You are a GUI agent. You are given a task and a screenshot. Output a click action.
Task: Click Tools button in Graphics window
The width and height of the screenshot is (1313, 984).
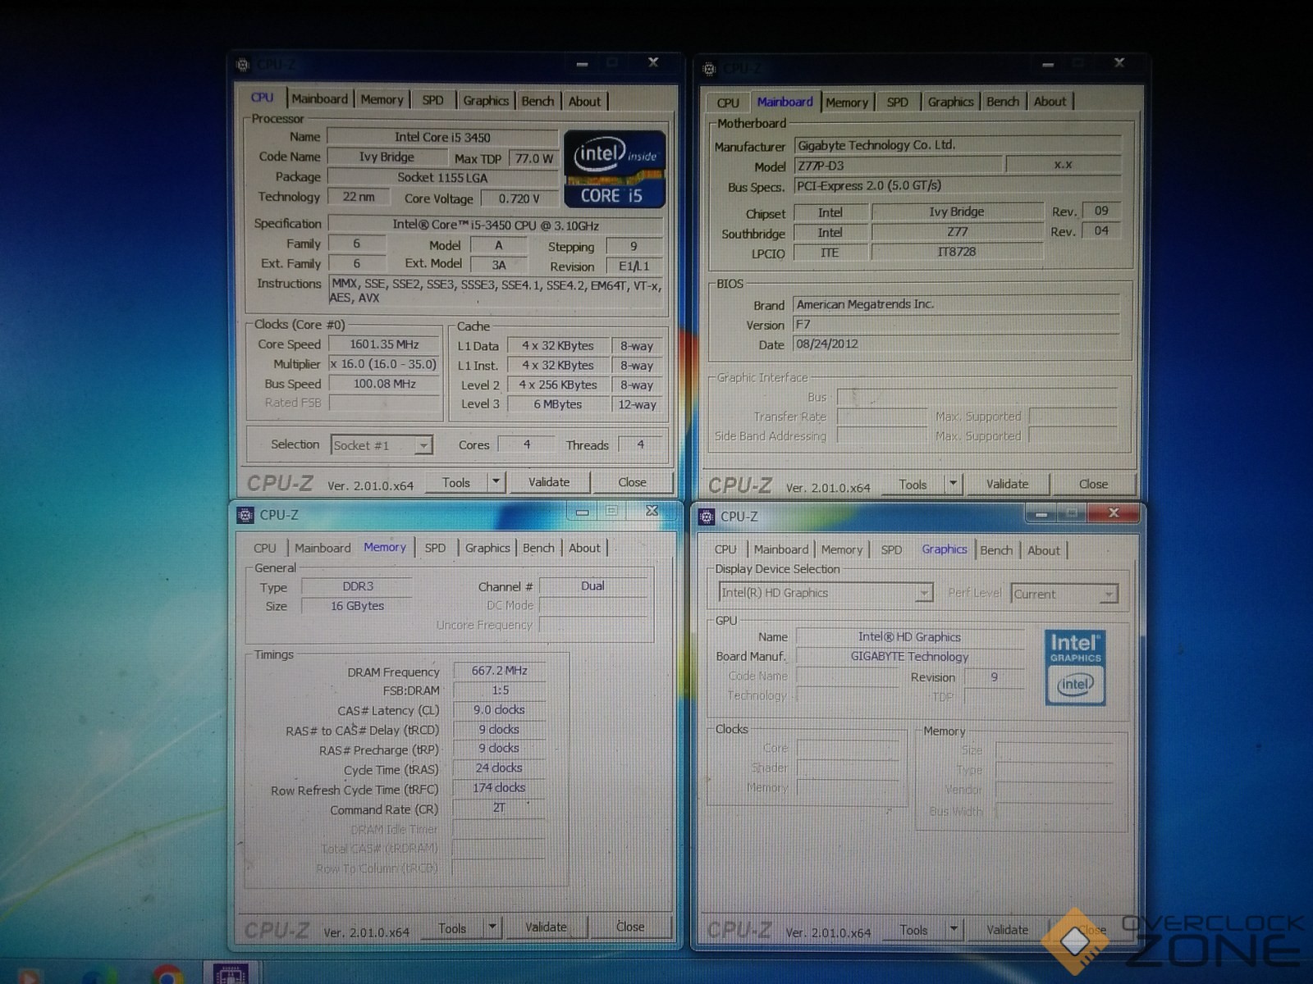pos(913,929)
